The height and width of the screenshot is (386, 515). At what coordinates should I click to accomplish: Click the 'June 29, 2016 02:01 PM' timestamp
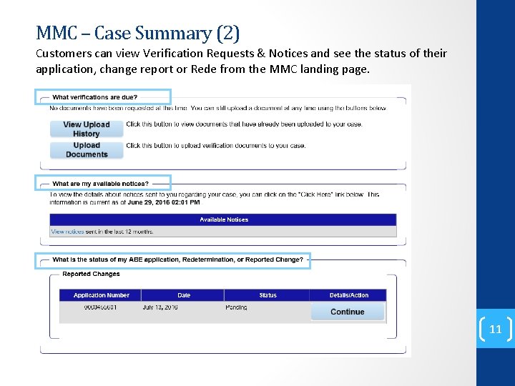[164, 202]
